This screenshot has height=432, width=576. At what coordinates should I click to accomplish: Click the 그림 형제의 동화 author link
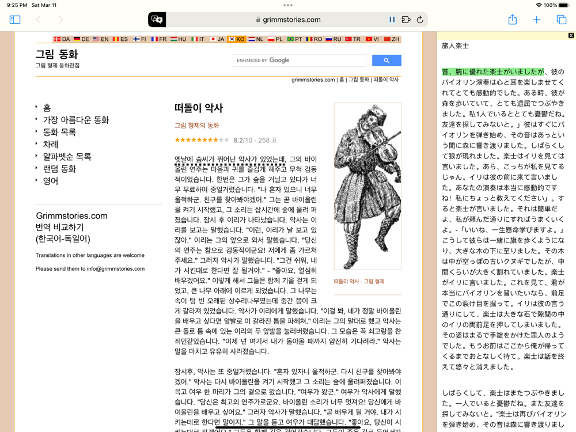pyautogui.click(x=196, y=125)
